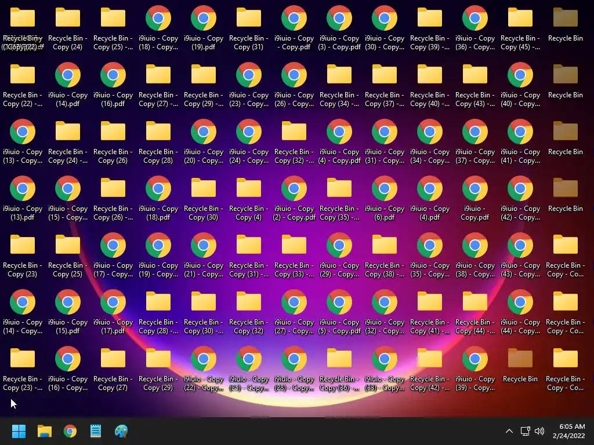Select the Recycle Bin - Copy (45) folder
This screenshot has width=594, height=445.
point(520,28)
